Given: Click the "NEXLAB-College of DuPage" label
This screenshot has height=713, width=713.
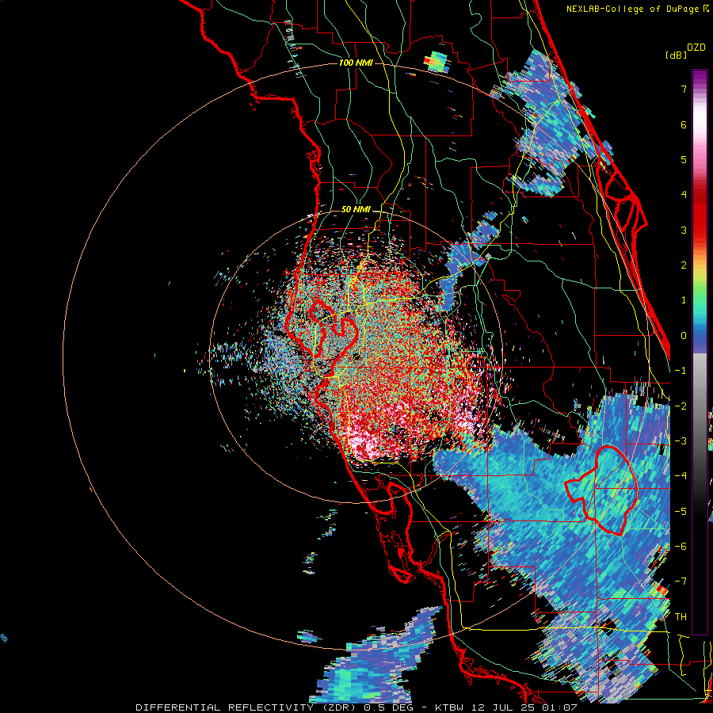Looking at the screenshot, I should click(x=632, y=9).
